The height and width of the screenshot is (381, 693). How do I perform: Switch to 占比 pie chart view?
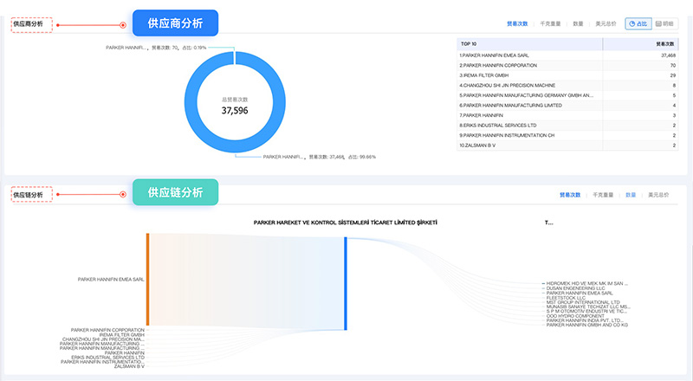(x=638, y=24)
